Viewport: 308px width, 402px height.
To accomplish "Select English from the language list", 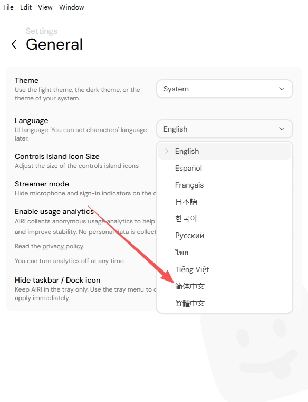I will pyautogui.click(x=225, y=151).
